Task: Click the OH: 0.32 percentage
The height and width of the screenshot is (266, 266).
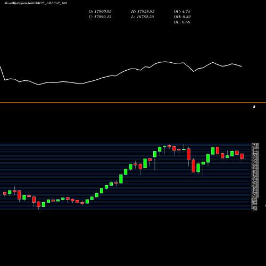Action: (x=182, y=17)
